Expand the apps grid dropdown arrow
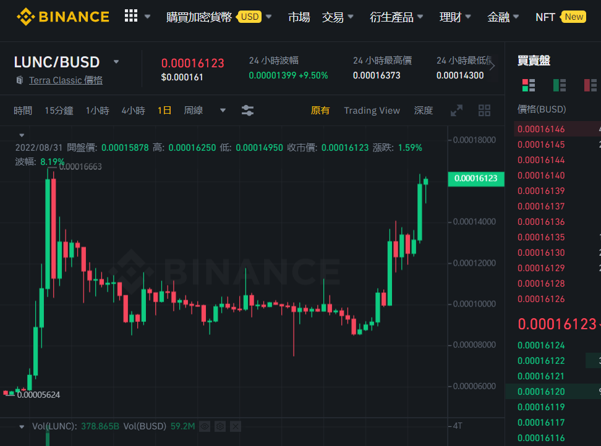601x446 pixels. (148, 17)
